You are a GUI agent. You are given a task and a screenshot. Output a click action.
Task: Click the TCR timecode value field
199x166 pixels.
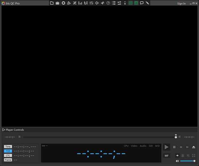(24, 151)
